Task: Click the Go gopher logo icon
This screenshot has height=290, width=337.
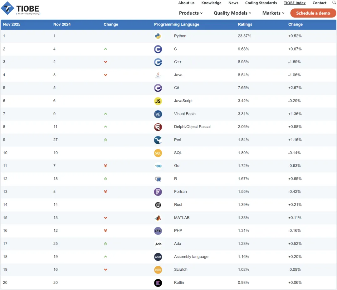Action: click(158, 166)
